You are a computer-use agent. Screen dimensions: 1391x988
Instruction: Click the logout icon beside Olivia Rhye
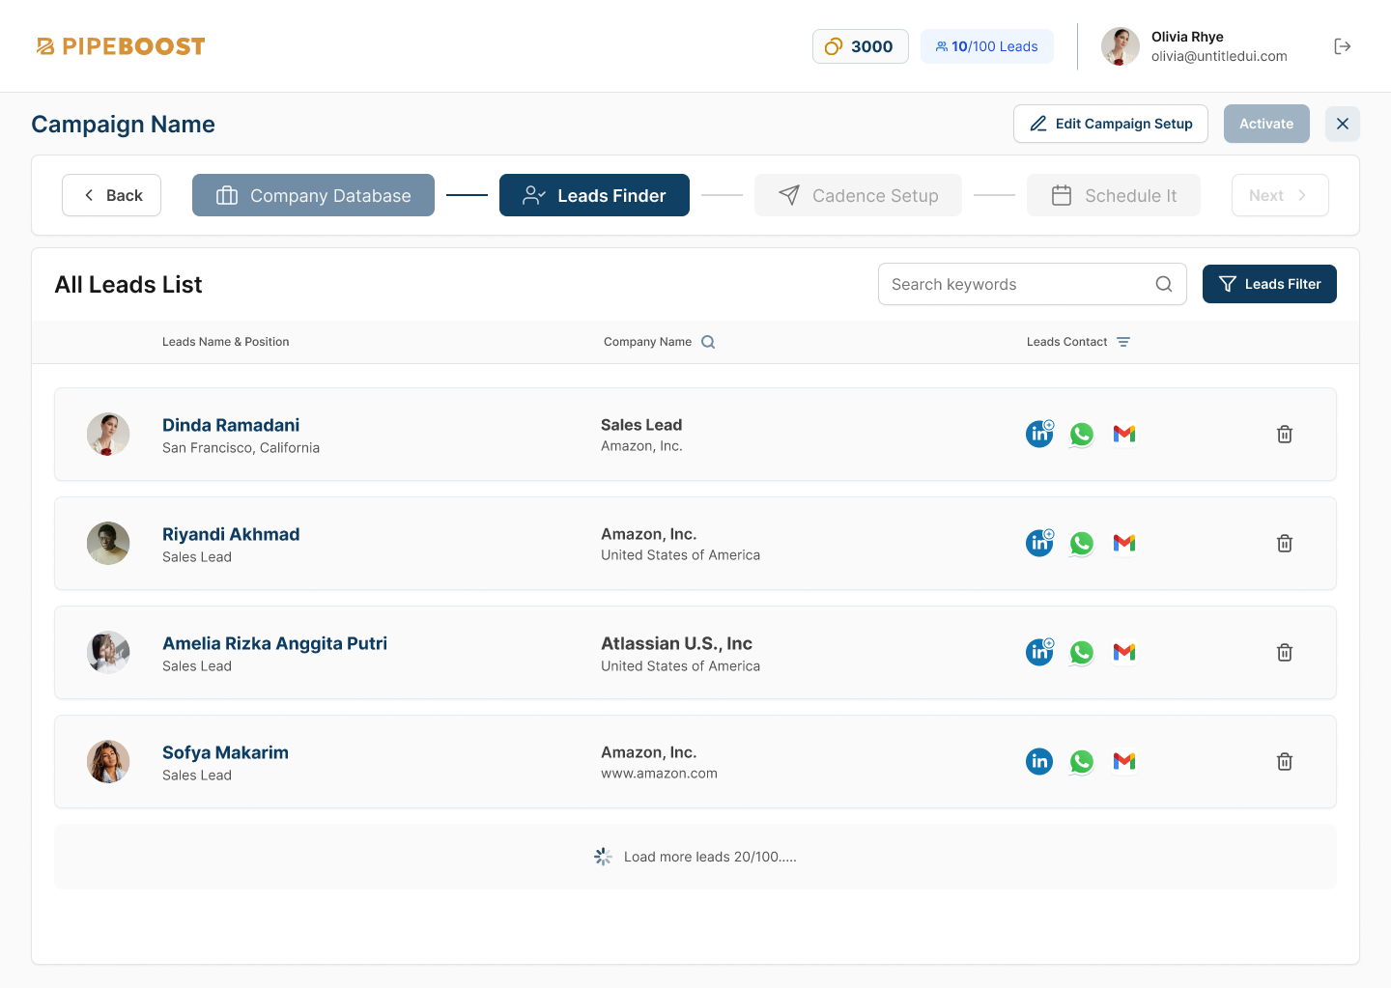(x=1343, y=46)
